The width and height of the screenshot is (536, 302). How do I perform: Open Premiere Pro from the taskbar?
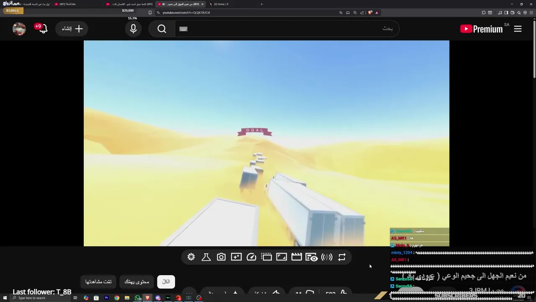(106, 298)
